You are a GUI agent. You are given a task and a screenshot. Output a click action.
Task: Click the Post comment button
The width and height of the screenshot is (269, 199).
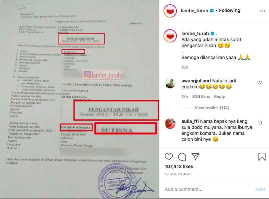[x=260, y=189]
